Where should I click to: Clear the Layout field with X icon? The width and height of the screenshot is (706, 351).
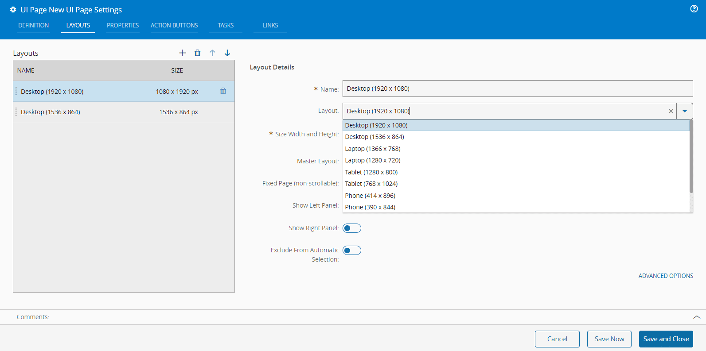tap(671, 111)
